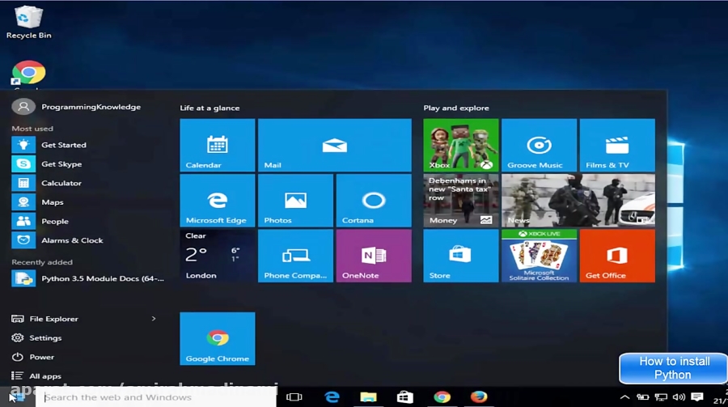The height and width of the screenshot is (407, 728).
Task: Click the Search the web and Windows box
Action: pyautogui.click(x=156, y=397)
